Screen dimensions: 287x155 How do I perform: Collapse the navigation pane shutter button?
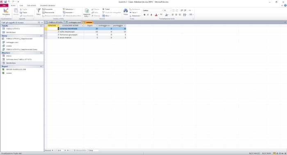point(42,22)
